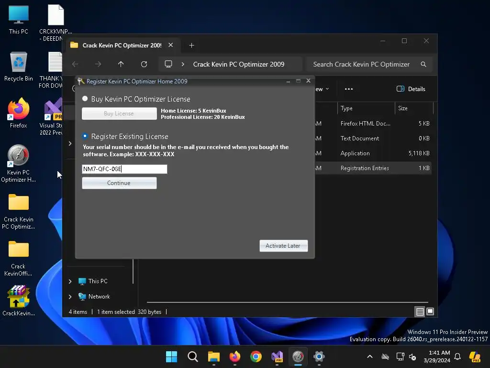Expand the collapsed navigation pane chevron
490x368 pixels.
click(x=70, y=143)
